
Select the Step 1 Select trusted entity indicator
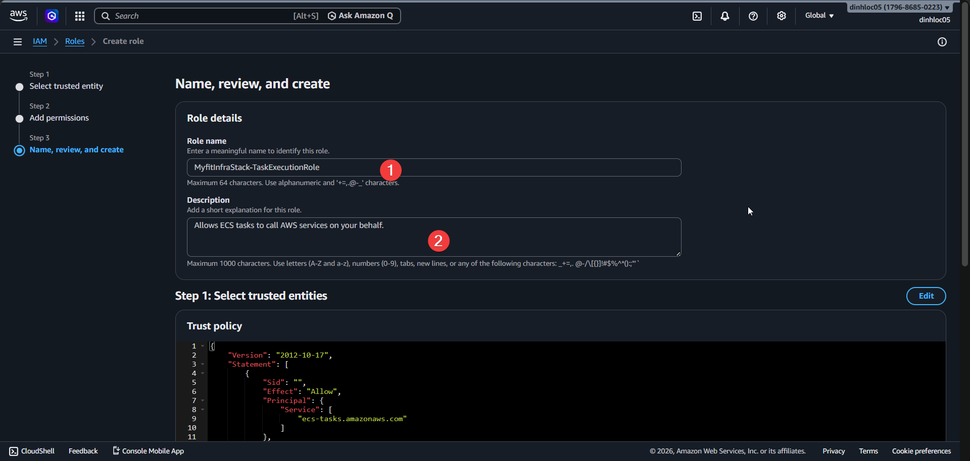pyautogui.click(x=19, y=87)
